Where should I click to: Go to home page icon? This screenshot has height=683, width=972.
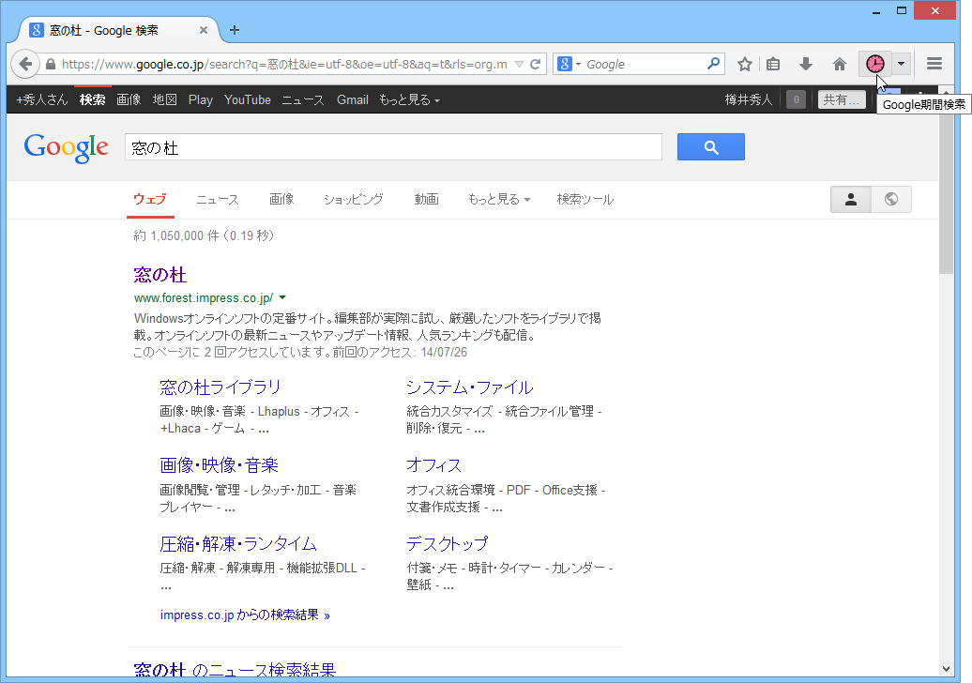pyautogui.click(x=840, y=64)
